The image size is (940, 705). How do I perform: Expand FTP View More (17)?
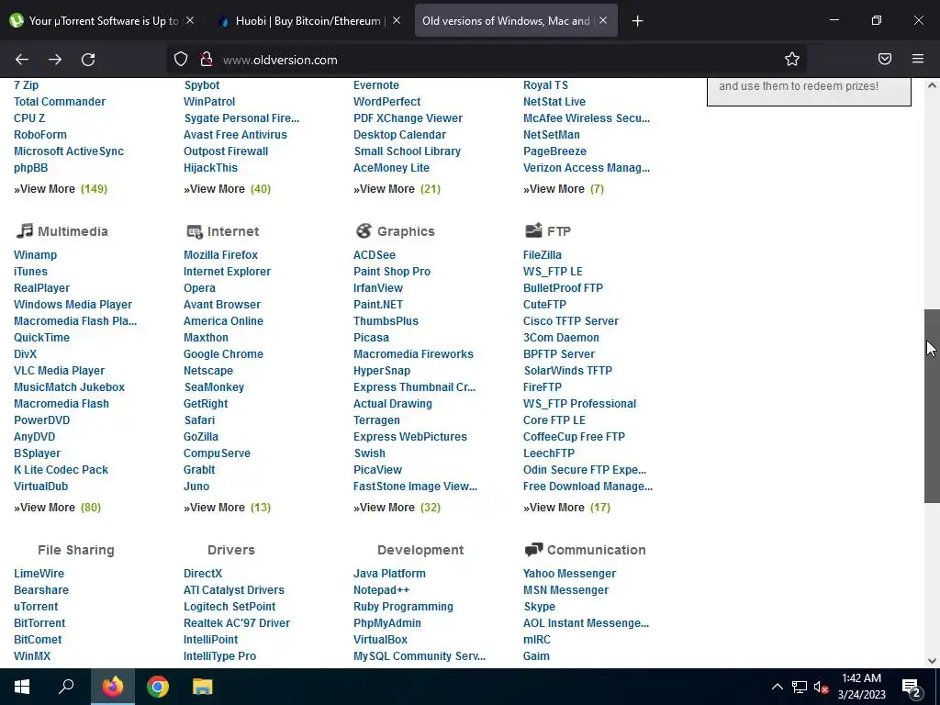pos(566,507)
